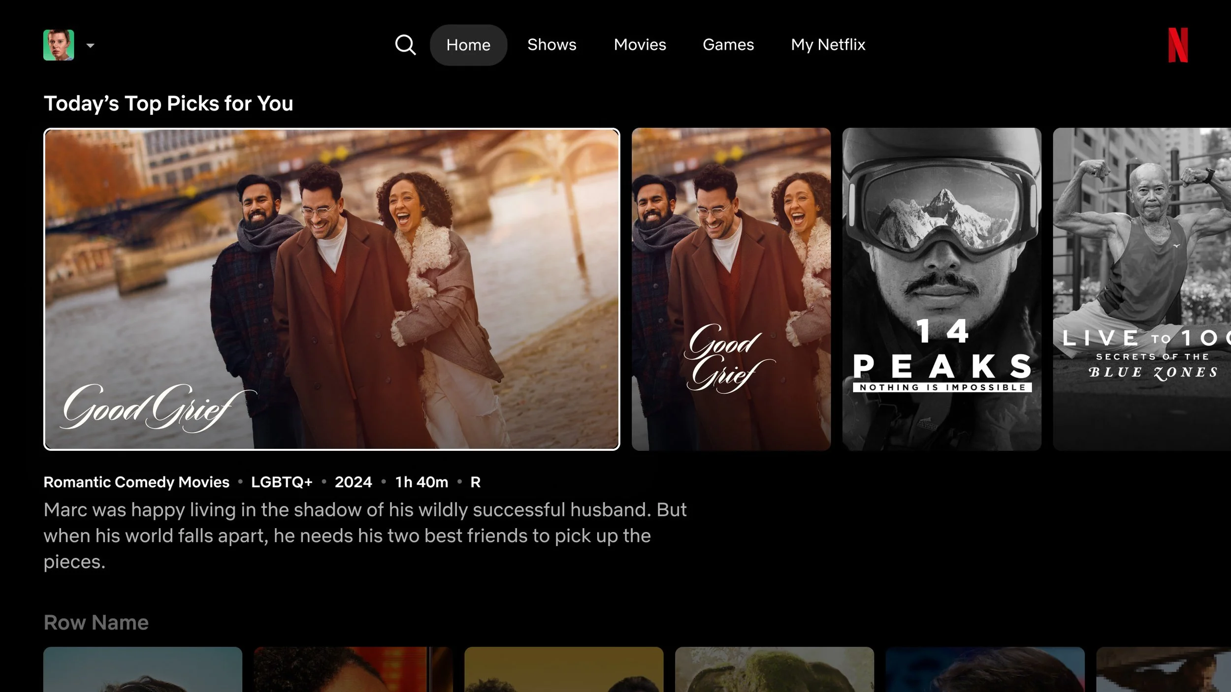Open the 14 Peaks poster
The width and height of the screenshot is (1231, 692).
pos(941,289)
